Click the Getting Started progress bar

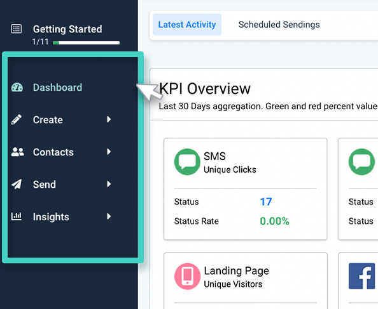[x=86, y=43]
